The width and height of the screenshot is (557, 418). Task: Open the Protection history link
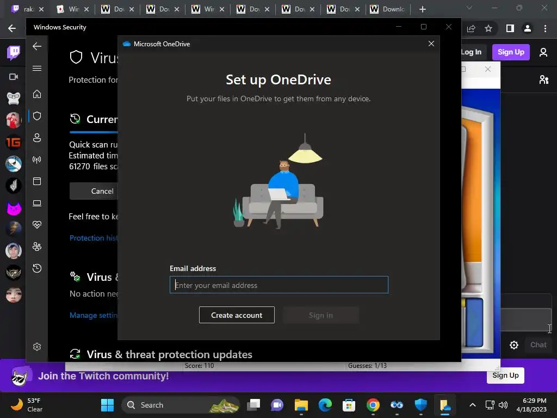click(x=94, y=238)
